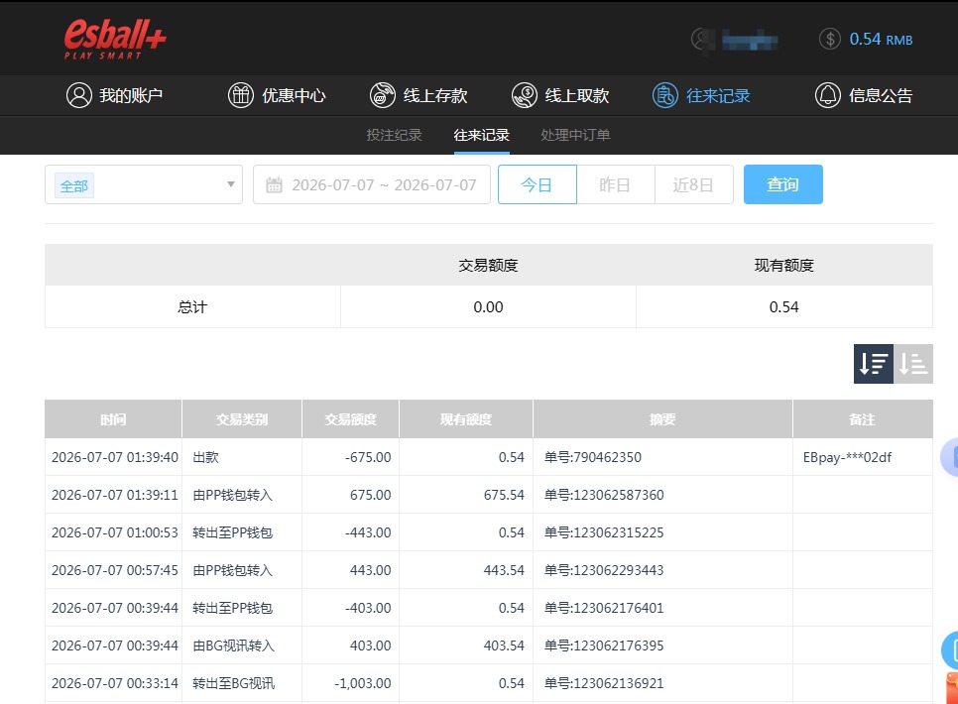
Task: Click order number 单号:790462350
Action: pyautogui.click(x=593, y=457)
